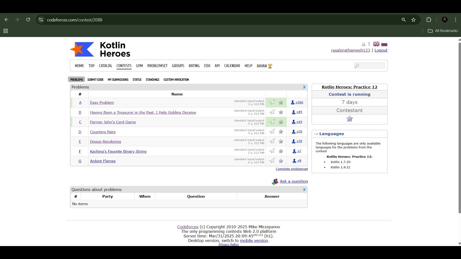This screenshot has height=259, width=461.
Task: Open Farmer John's Card Game problem
Action: tap(113, 122)
